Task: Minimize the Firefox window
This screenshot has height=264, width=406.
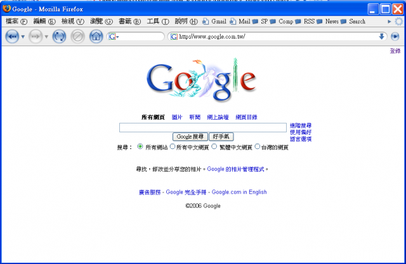Action: pos(373,9)
